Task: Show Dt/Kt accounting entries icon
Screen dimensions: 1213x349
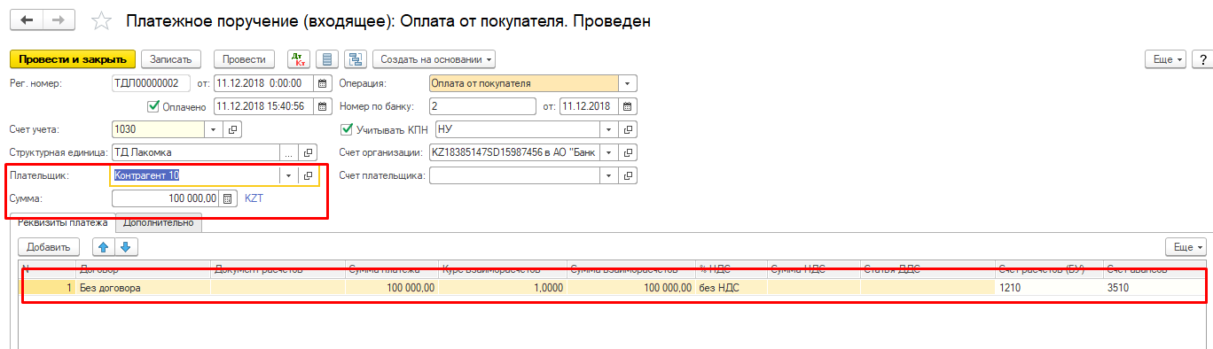Action: click(299, 59)
